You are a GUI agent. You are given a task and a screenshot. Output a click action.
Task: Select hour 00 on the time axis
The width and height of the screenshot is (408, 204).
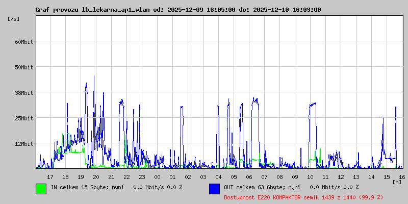pos(157,176)
